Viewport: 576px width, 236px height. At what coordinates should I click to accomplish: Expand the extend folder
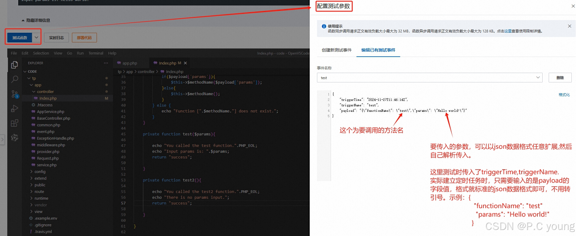(38, 178)
